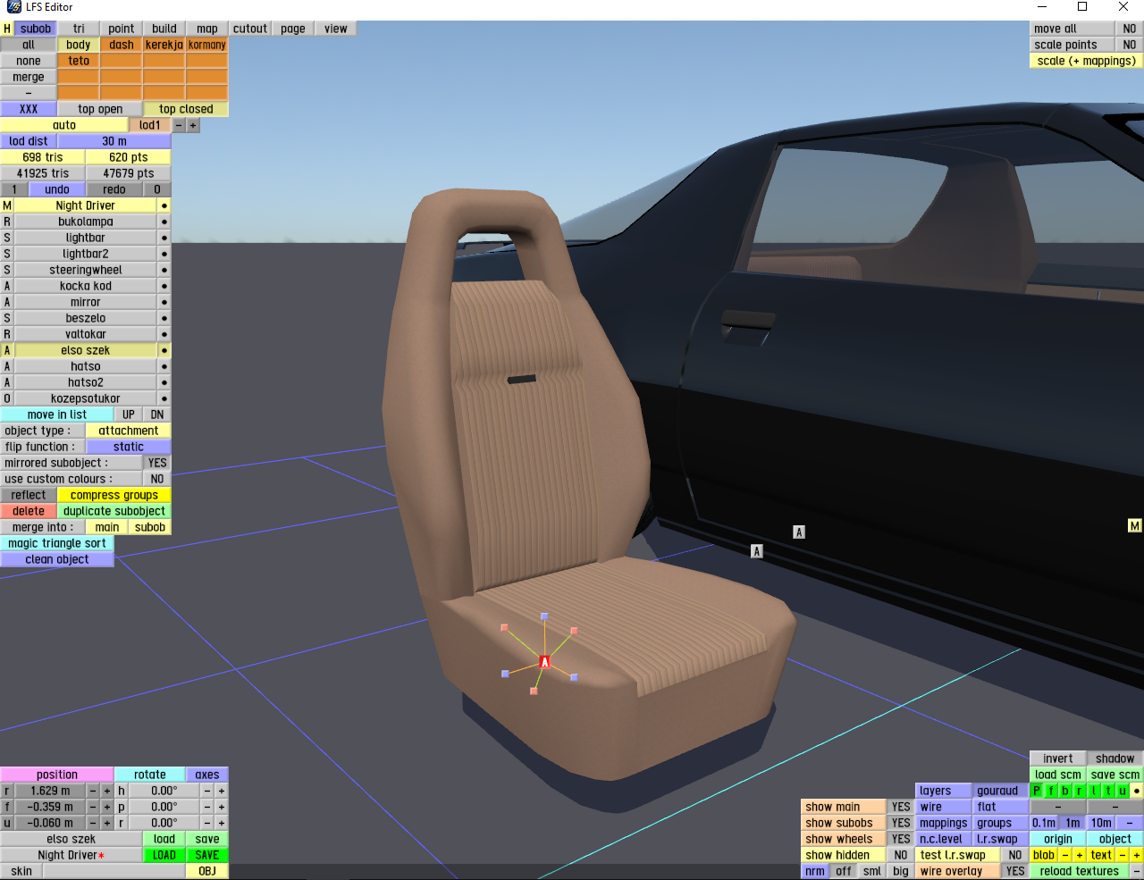This screenshot has height=880, width=1144.
Task: Toggle show subobs YES setting
Action: [x=901, y=823]
